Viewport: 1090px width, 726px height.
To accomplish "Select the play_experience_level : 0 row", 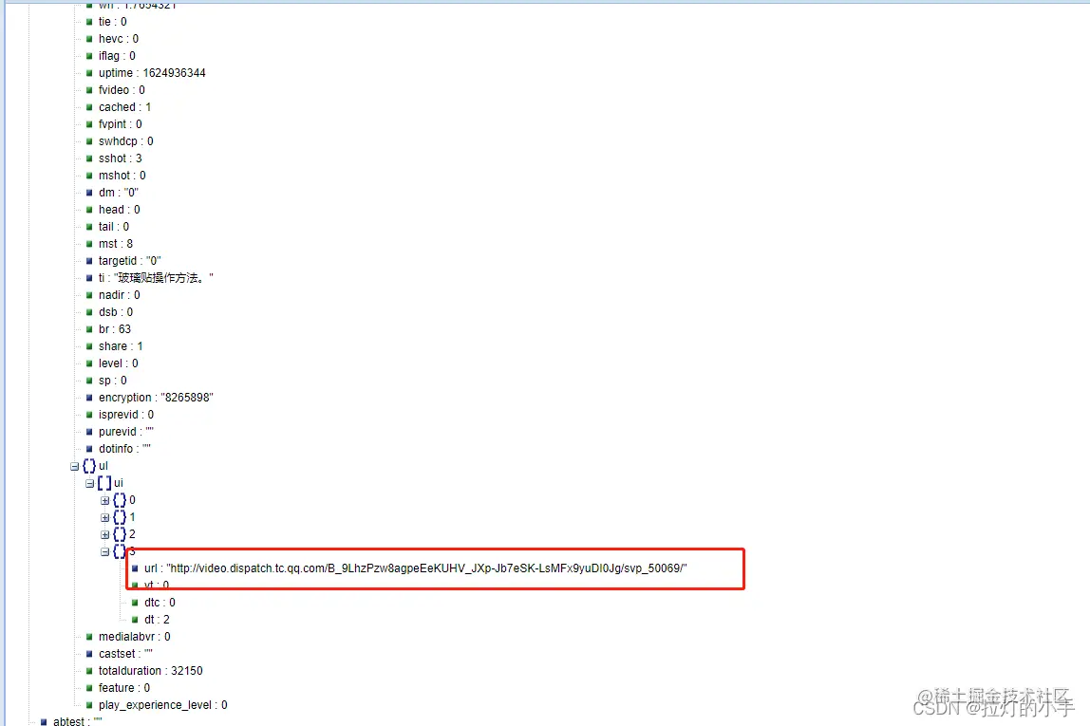I will coord(163,705).
